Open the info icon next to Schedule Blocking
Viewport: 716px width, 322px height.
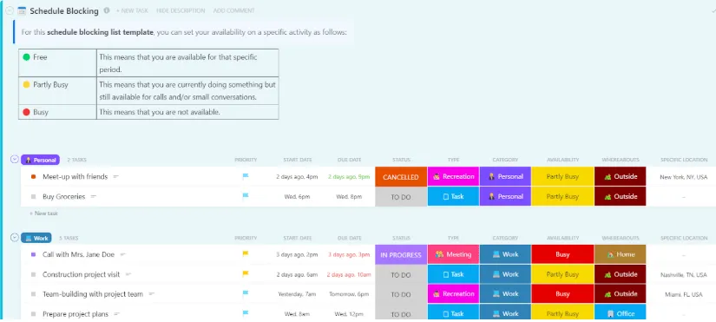pos(107,10)
